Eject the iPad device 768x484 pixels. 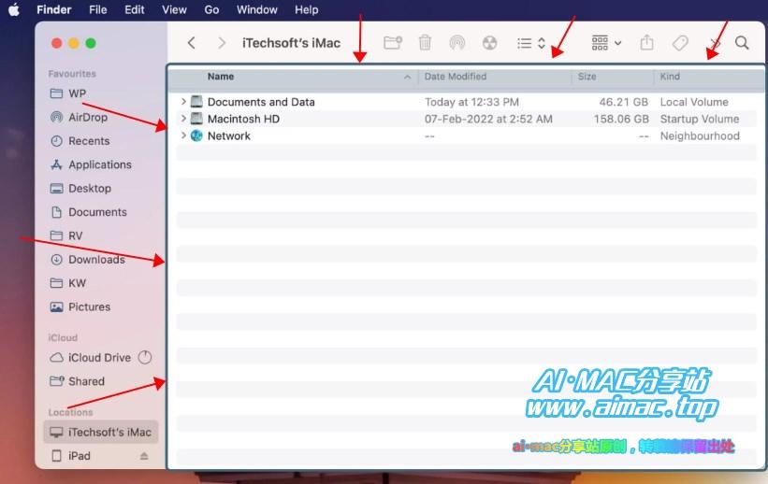tap(144, 456)
